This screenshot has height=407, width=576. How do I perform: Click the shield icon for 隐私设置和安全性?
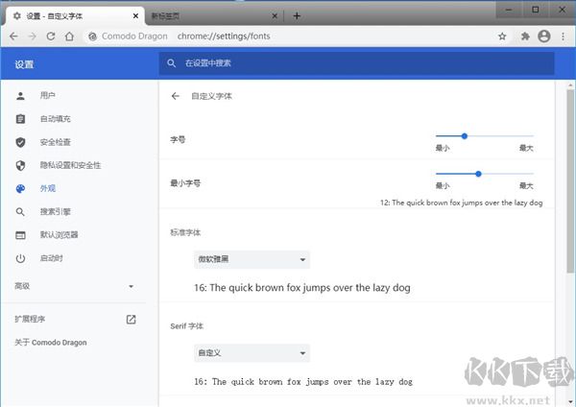(20, 165)
